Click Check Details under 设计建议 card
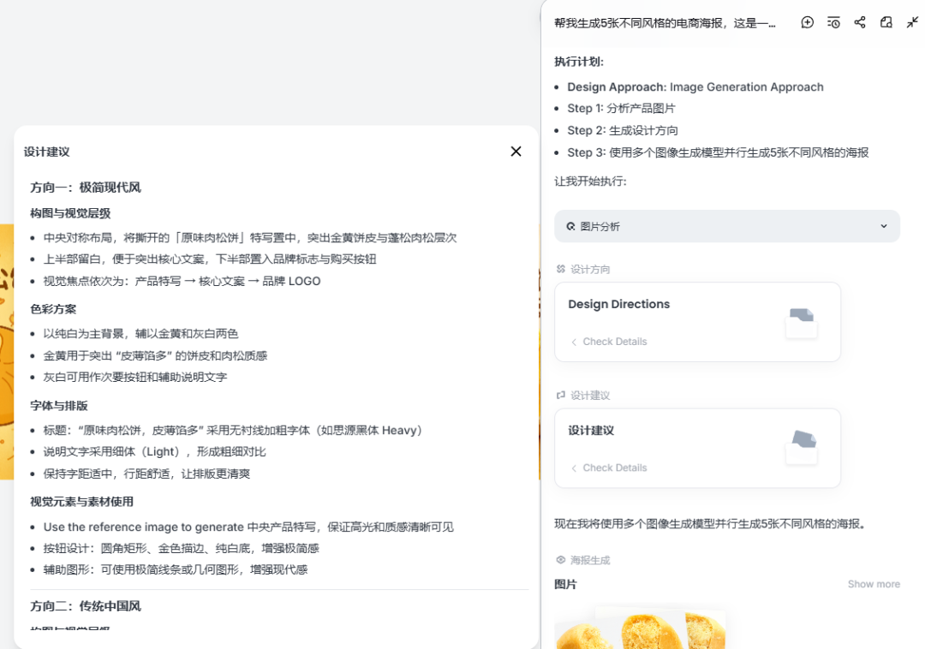The image size is (925, 649). pyautogui.click(x=609, y=468)
